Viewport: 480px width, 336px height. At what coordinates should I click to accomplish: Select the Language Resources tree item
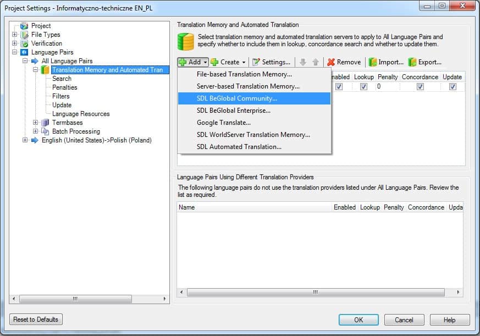tap(81, 114)
